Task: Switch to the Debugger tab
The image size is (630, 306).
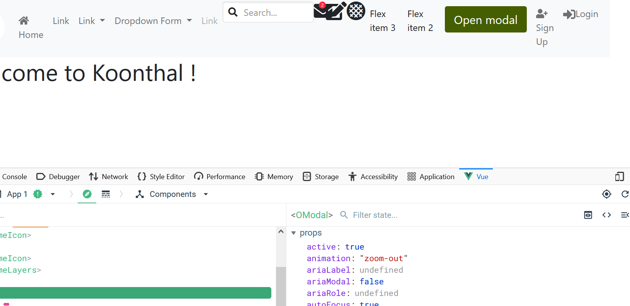Action: click(x=58, y=177)
